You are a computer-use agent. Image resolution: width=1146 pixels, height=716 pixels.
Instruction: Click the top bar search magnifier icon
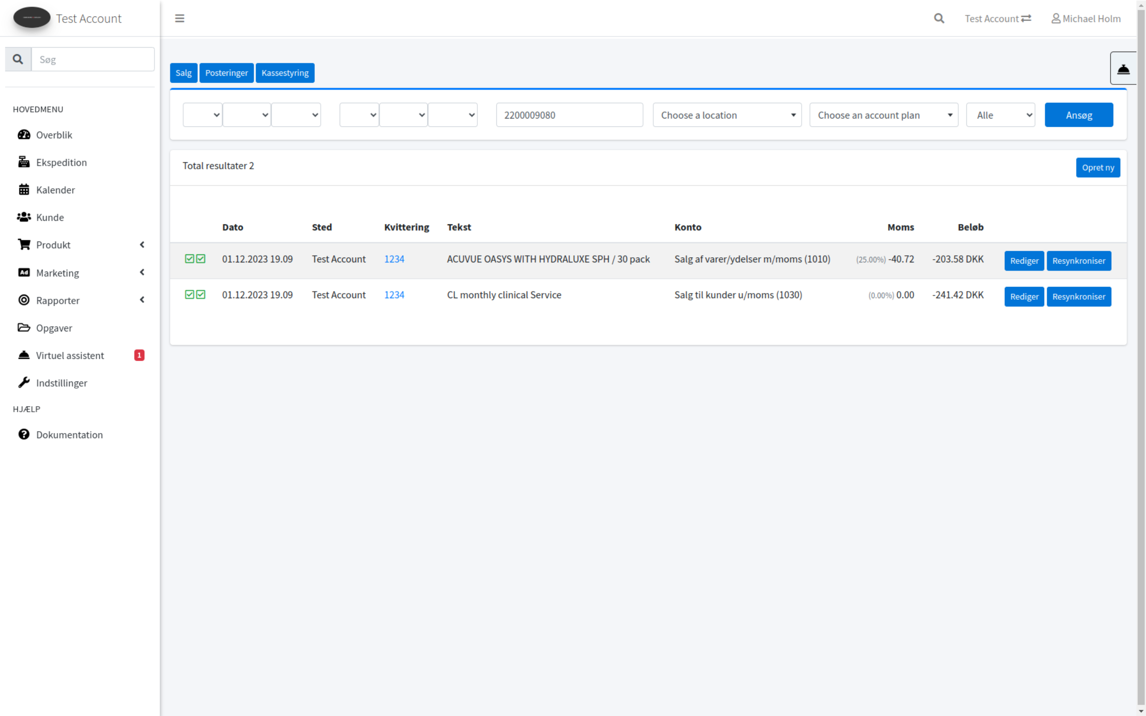click(939, 18)
